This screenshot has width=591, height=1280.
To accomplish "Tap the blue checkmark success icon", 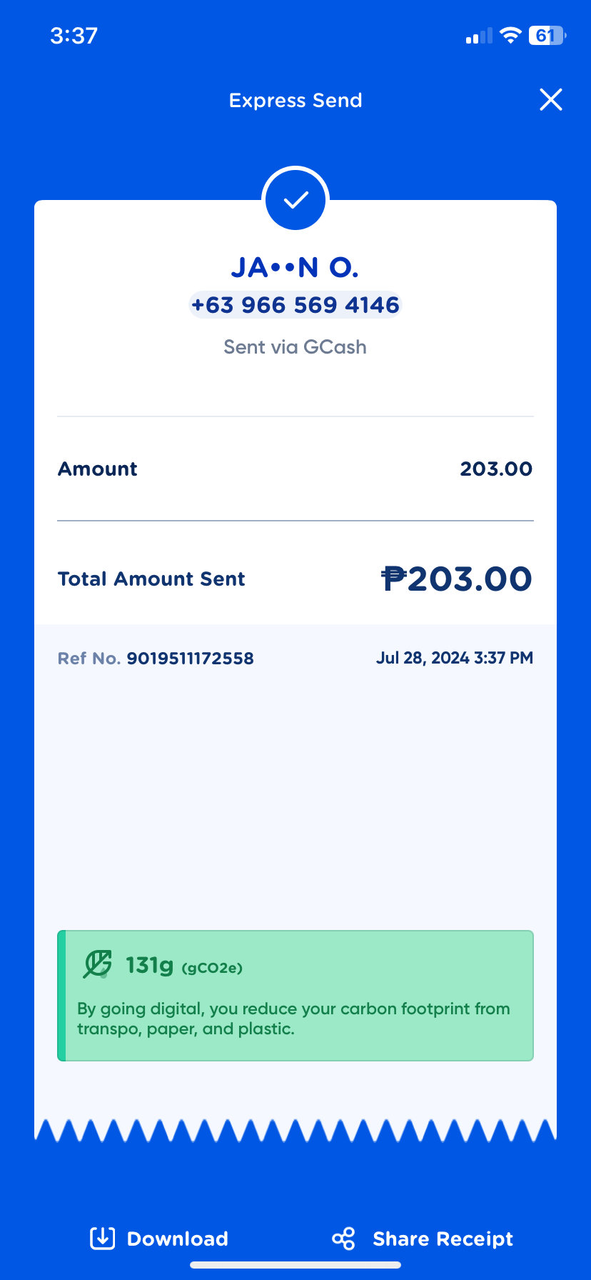I will (x=295, y=199).
